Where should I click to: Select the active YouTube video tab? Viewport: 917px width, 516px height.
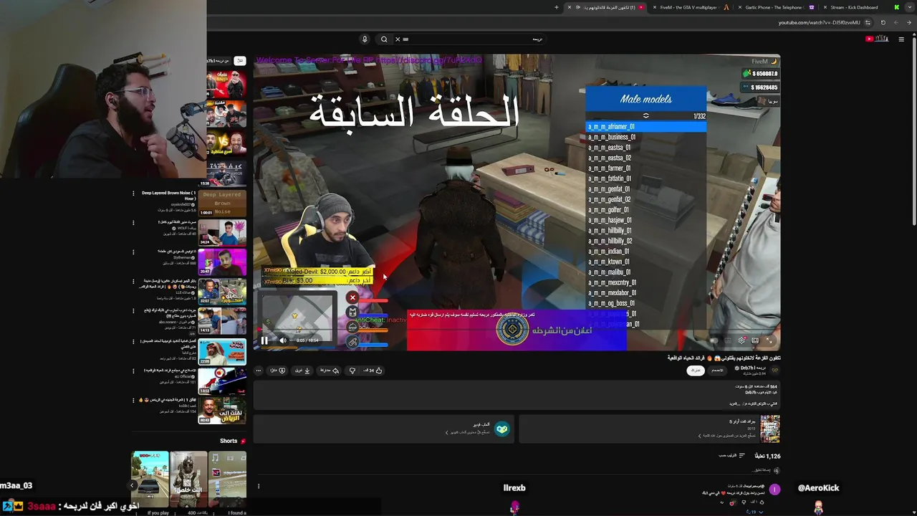606,7
